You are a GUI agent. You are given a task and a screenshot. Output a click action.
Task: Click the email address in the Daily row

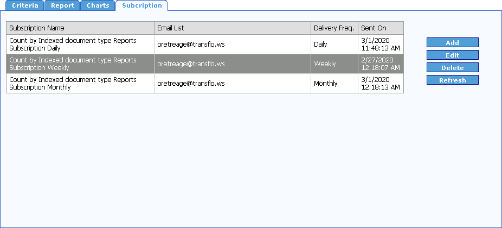(191, 45)
